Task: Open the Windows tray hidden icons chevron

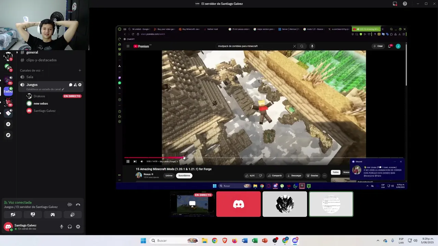Action: coord(378,241)
